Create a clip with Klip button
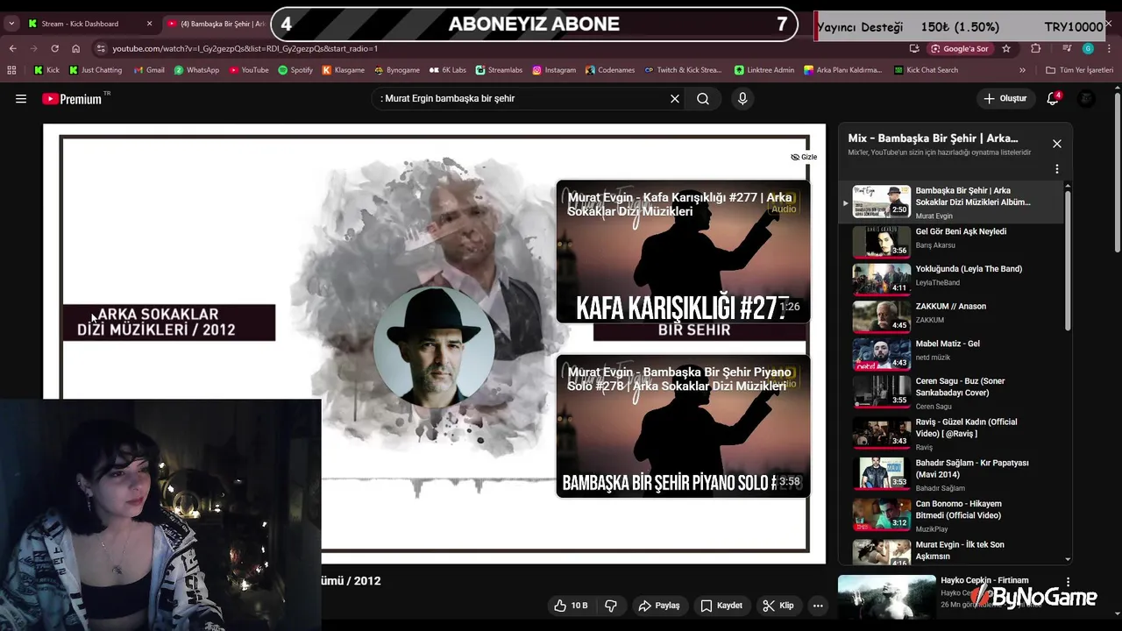This screenshot has width=1122, height=631. click(778, 606)
